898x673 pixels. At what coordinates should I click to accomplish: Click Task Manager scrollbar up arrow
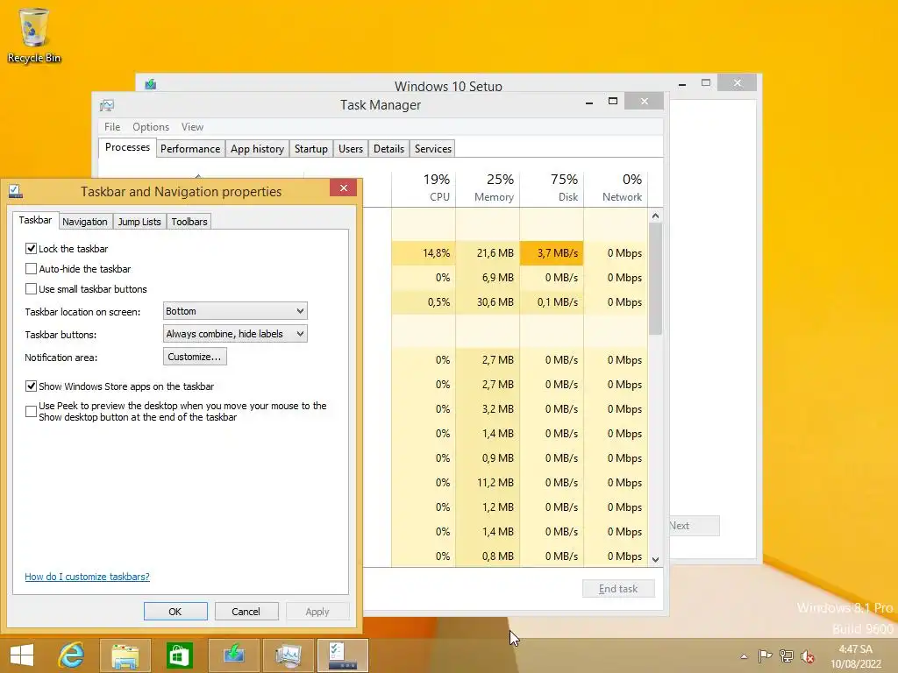tap(656, 216)
